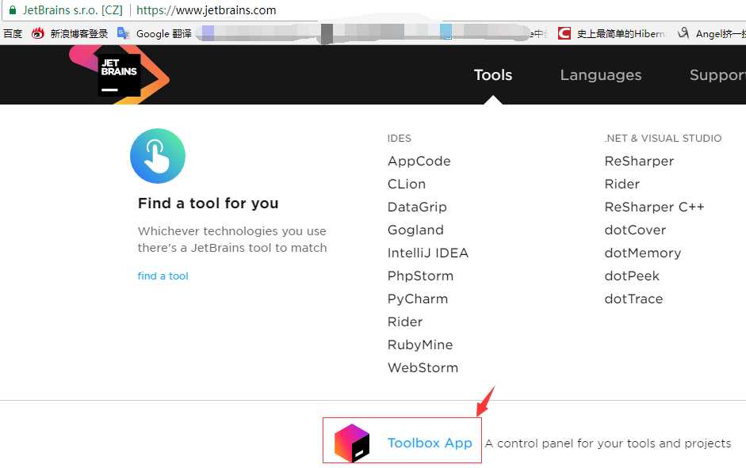The height and width of the screenshot is (468, 746).
Task: Open the Tools navigation menu
Action: point(493,75)
